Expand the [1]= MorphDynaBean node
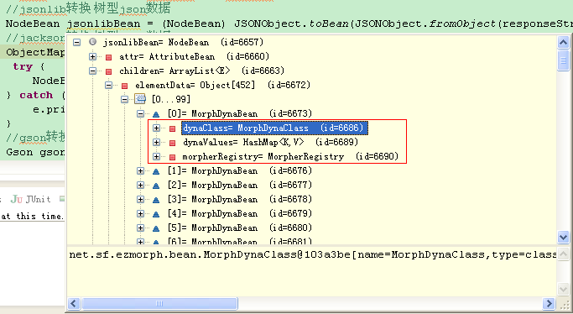 coord(140,170)
